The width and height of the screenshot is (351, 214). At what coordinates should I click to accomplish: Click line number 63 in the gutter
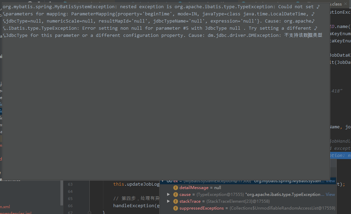[x=70, y=184]
